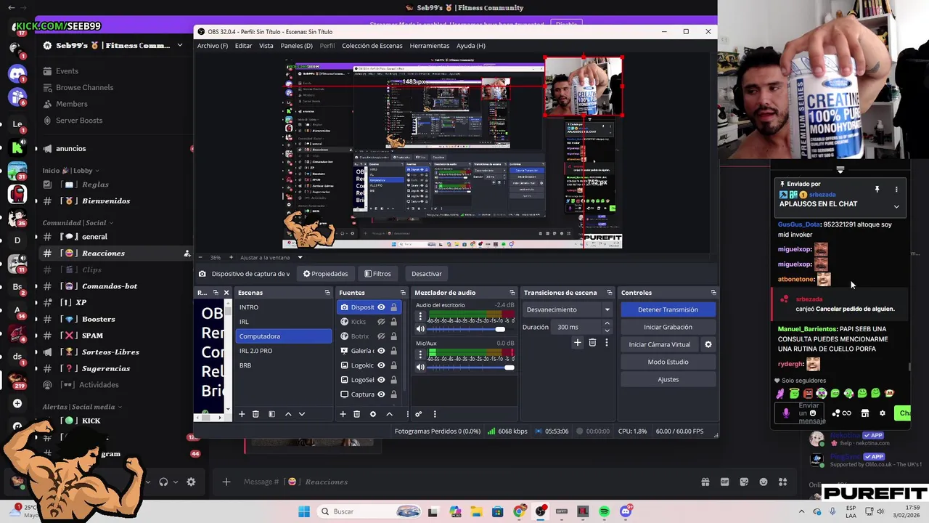Open Discord user settings gear icon

click(x=191, y=482)
